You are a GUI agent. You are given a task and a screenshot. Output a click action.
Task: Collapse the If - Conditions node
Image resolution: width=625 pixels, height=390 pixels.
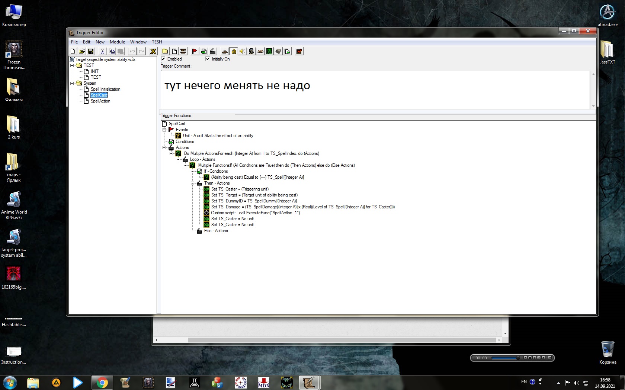coord(192,171)
